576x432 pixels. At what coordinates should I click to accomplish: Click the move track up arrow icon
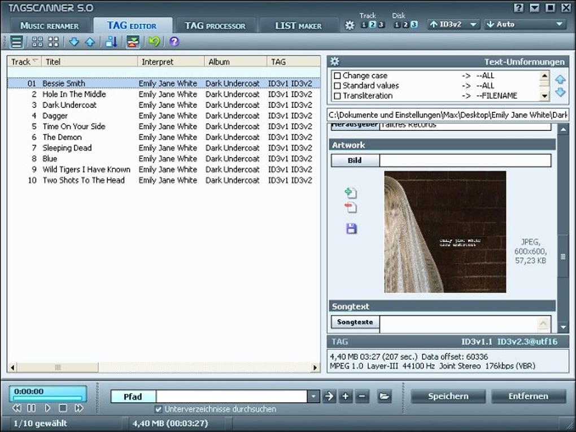[x=90, y=41]
